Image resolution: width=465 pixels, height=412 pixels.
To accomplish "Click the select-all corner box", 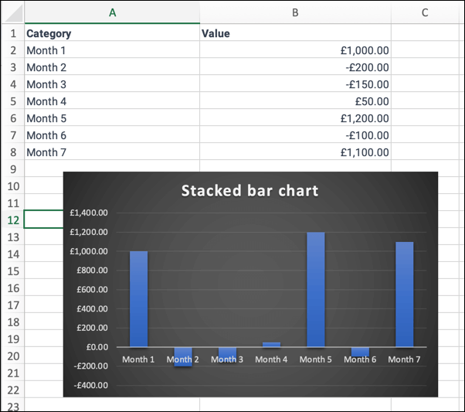I will tap(12, 12).
